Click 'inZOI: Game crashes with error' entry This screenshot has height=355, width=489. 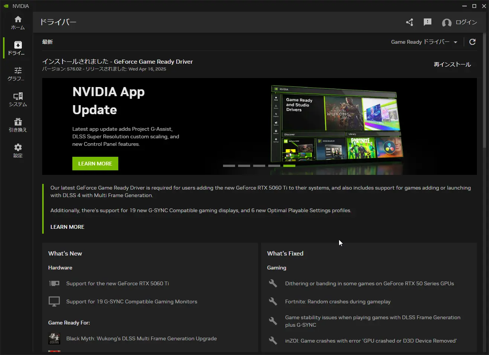coord(371,341)
